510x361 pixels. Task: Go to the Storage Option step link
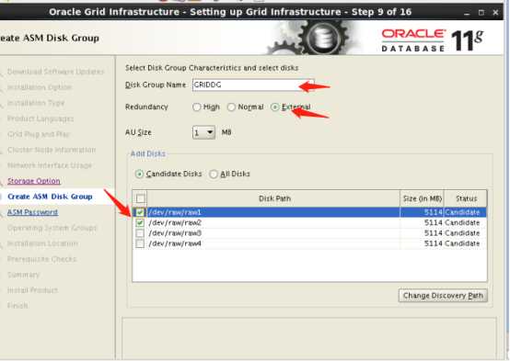point(34,181)
